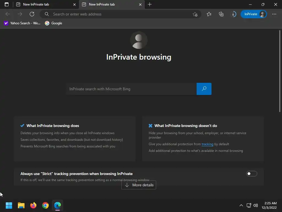
Task: Open Firefox from the taskbar
Action: pos(33,205)
